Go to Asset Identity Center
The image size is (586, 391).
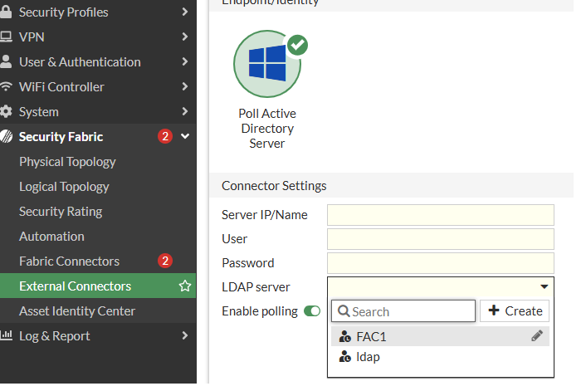point(77,311)
